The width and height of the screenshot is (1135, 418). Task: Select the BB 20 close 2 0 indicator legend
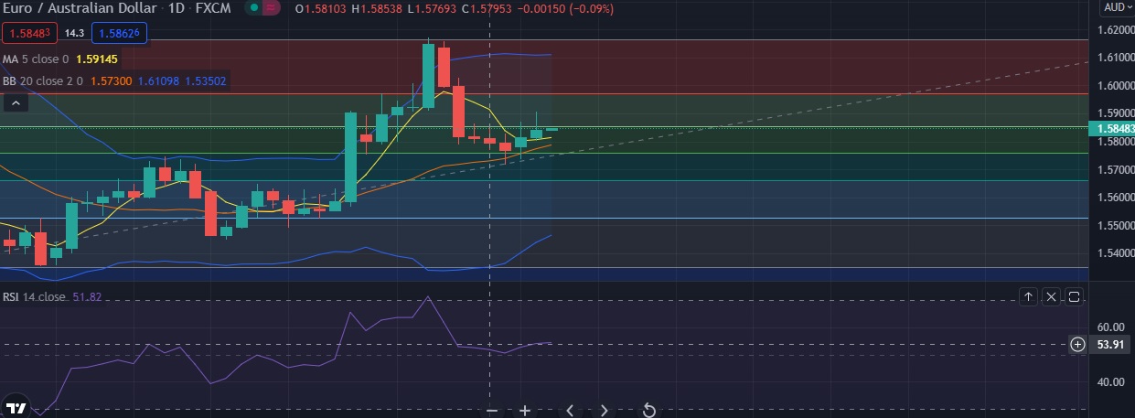[43, 80]
